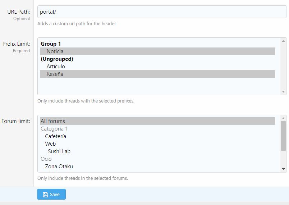
Task: Click the Group 1 header in prefix list
Action: (51, 44)
